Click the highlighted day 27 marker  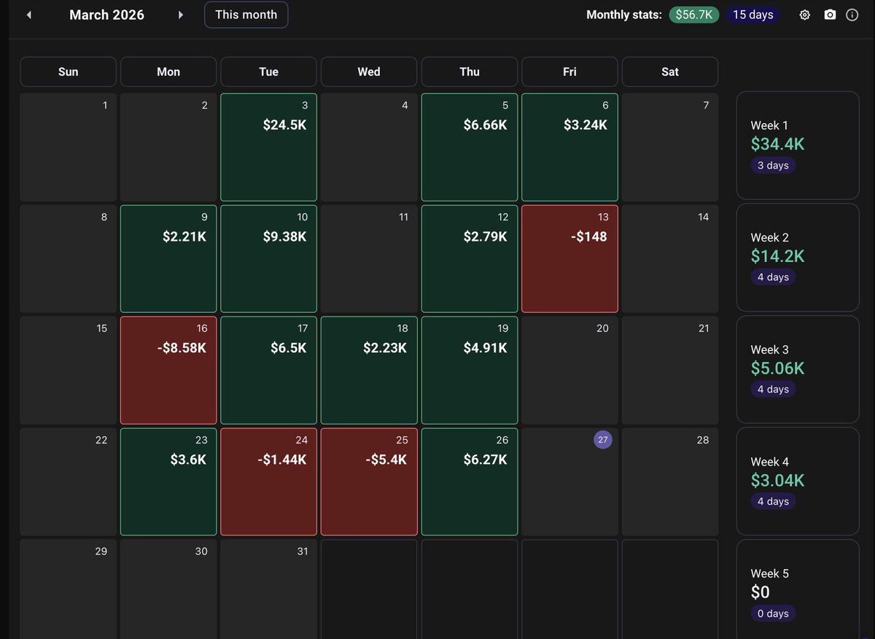click(x=602, y=440)
